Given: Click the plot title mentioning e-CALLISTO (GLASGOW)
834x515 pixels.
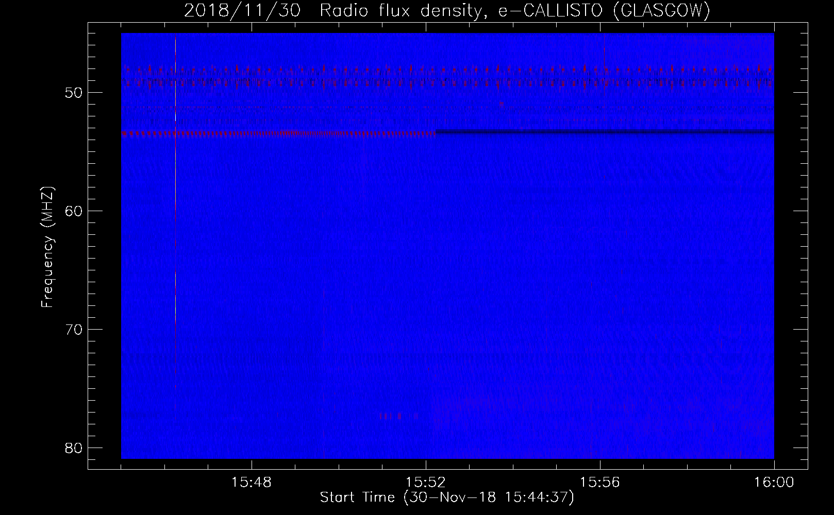Looking at the screenshot, I should pyautogui.click(x=447, y=10).
